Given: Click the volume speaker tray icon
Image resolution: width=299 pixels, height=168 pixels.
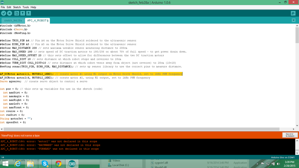Looking at the screenshot, I should pos(278,164).
